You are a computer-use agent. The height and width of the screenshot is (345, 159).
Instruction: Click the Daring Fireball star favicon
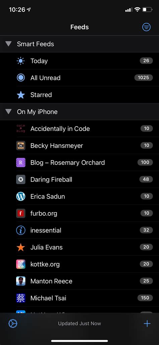(20, 179)
